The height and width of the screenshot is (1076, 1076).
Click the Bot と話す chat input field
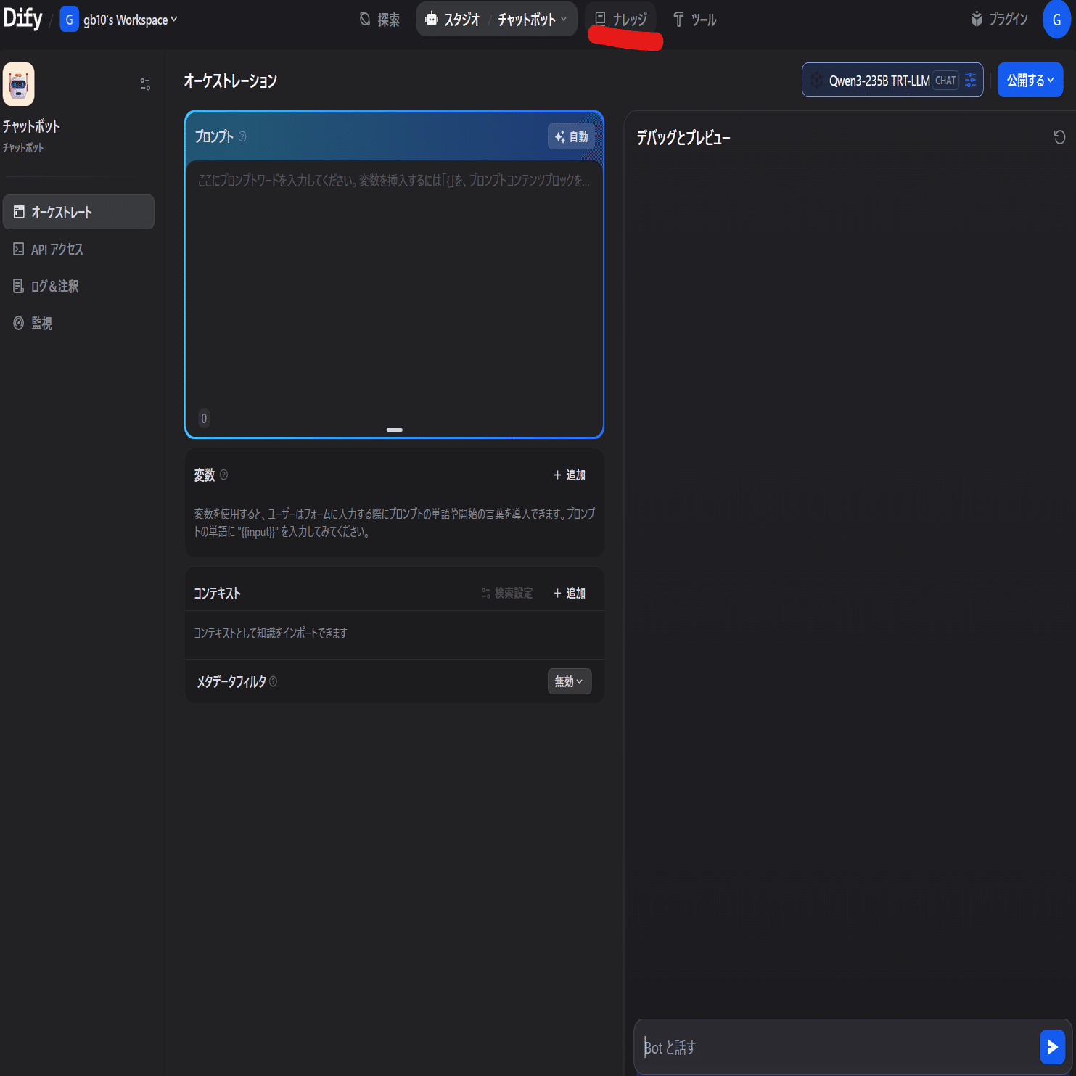(798, 1048)
